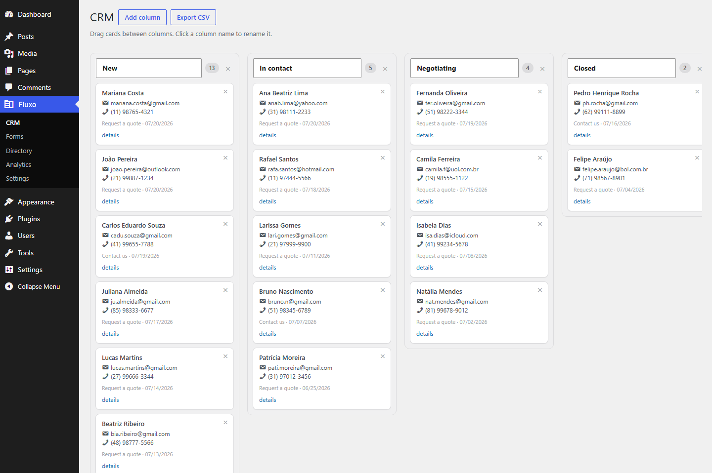Edit the In contact column name
Viewport: 712px width, 473px height.
(x=307, y=68)
